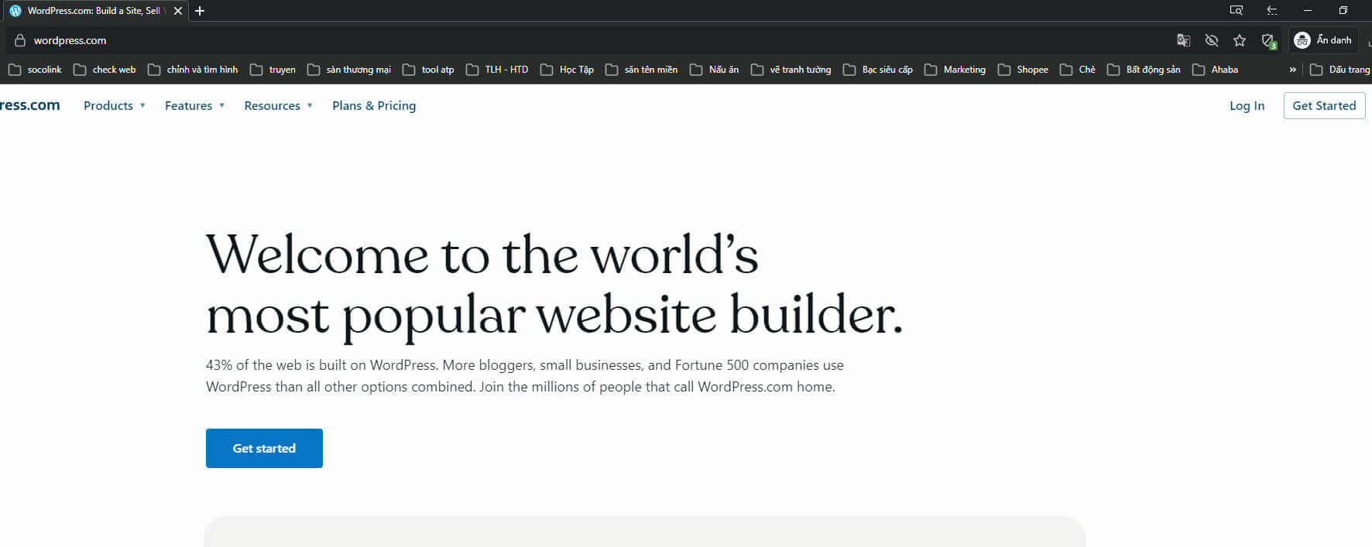This screenshot has height=547, width=1372.
Task: Expand the Features dropdown menu
Action: (x=195, y=106)
